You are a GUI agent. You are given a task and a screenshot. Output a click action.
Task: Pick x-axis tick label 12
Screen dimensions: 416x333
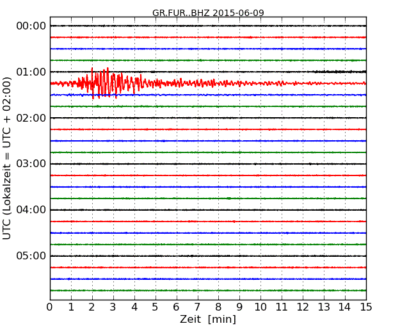[x=303, y=307]
